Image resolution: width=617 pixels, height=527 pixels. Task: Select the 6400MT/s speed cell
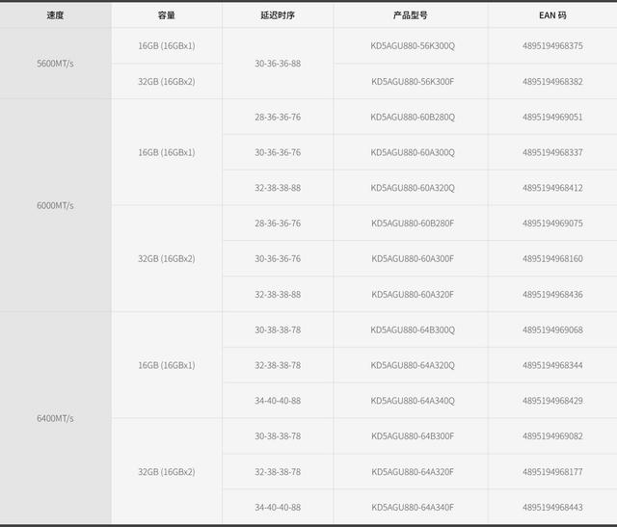tap(55, 418)
